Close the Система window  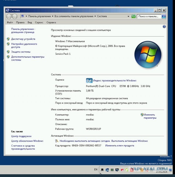point(164,10)
